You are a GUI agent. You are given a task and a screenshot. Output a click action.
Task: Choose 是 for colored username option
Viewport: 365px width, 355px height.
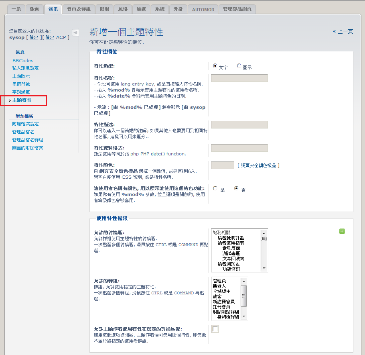click(x=215, y=188)
